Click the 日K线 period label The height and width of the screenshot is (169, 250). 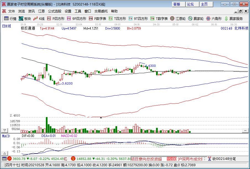pos(6,26)
